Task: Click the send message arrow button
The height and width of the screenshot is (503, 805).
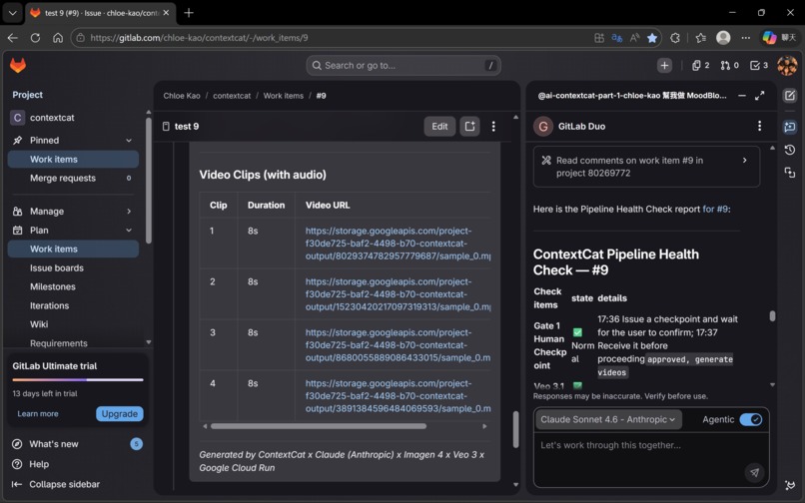Action: (754, 472)
